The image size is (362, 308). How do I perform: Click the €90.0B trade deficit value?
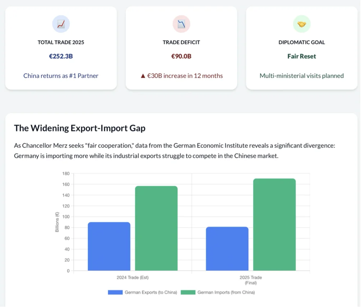point(181,56)
